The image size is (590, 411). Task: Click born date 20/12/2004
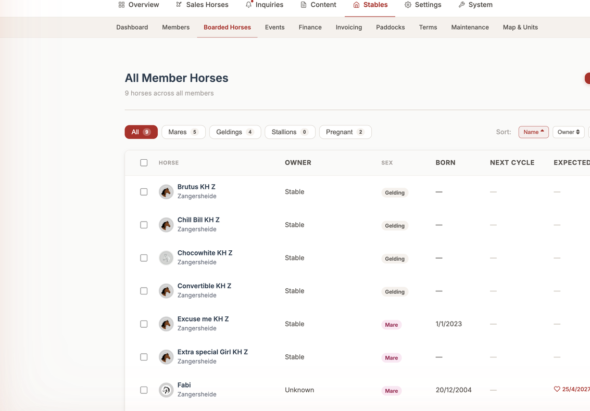(454, 390)
